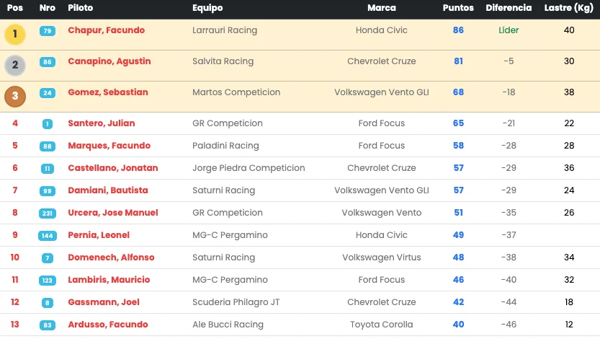Click the silver second-place medal icon

[15, 66]
